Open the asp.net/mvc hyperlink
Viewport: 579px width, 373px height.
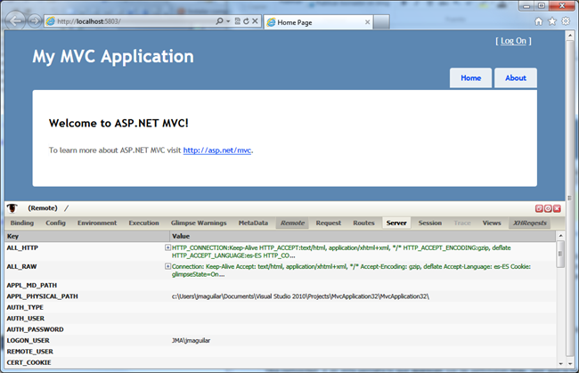click(217, 150)
